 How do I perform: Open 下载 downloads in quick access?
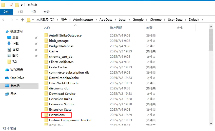[x=15, y=44]
